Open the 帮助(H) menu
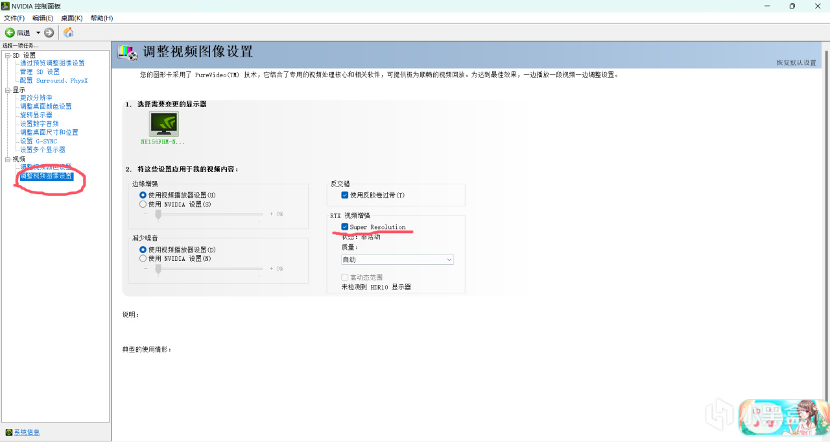Image resolution: width=830 pixels, height=442 pixels. tap(101, 18)
